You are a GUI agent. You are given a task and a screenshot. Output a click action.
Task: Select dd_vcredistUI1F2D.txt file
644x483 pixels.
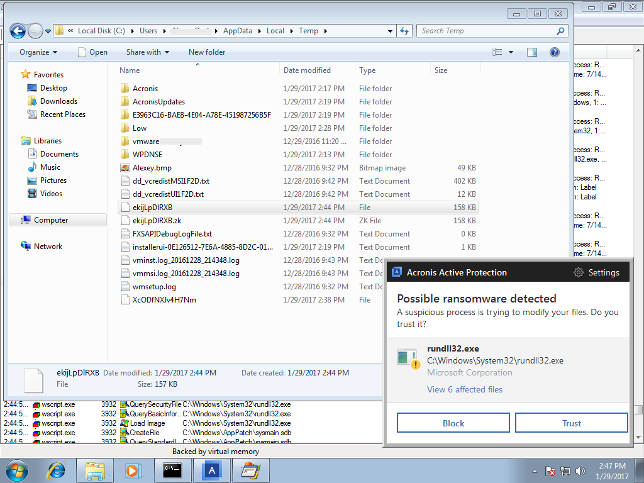pyautogui.click(x=168, y=194)
